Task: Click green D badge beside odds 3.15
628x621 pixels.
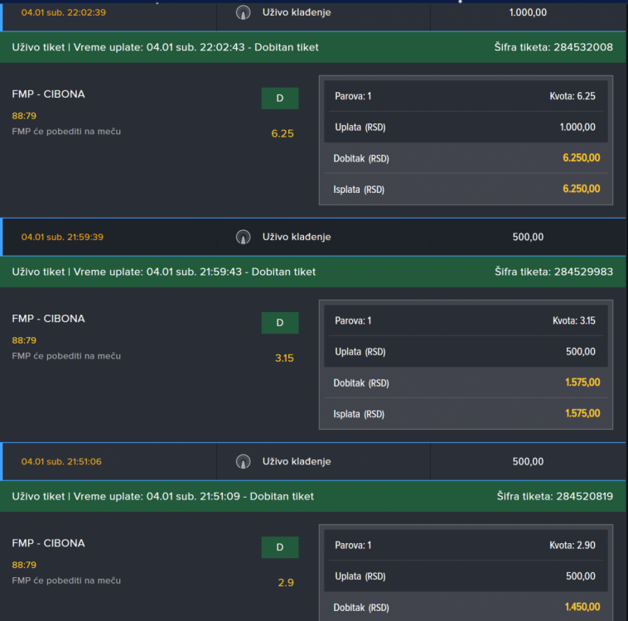Action: [x=280, y=323]
